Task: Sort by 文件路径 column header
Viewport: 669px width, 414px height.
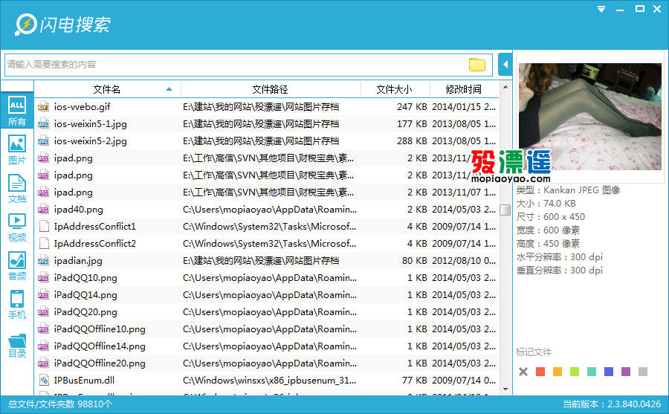Action: coord(270,89)
